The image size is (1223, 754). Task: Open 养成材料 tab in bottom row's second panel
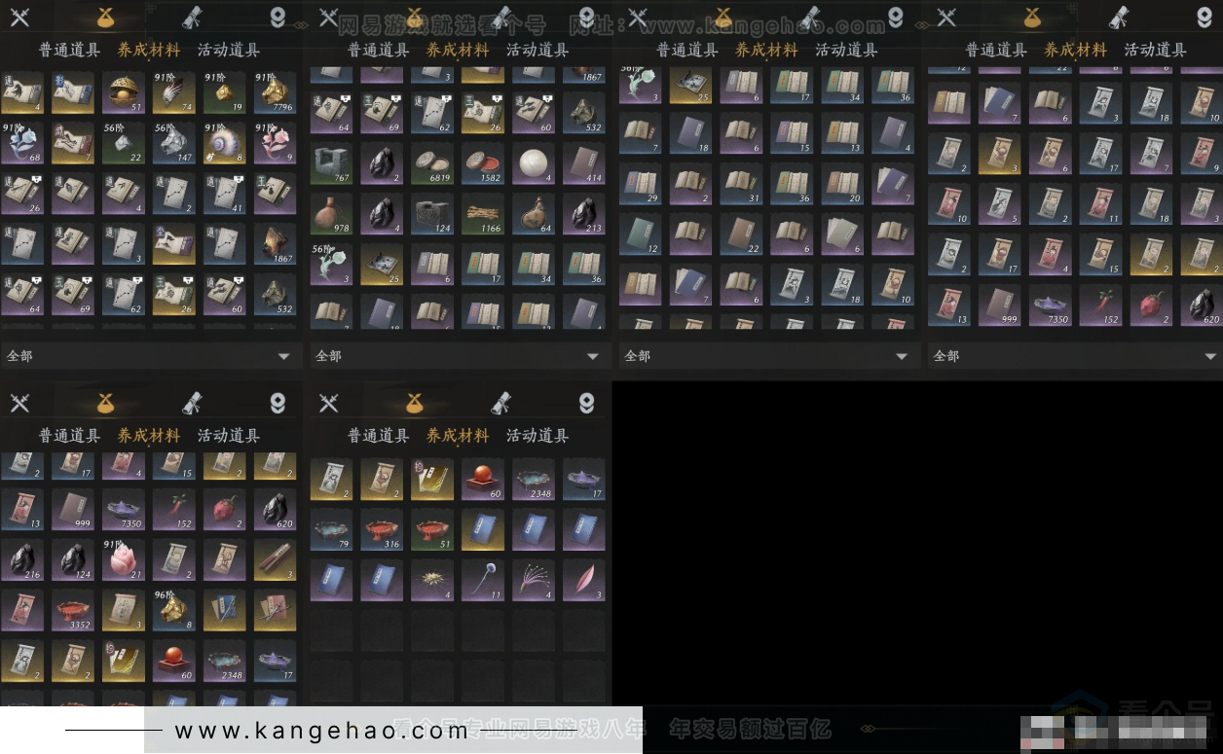click(x=458, y=436)
